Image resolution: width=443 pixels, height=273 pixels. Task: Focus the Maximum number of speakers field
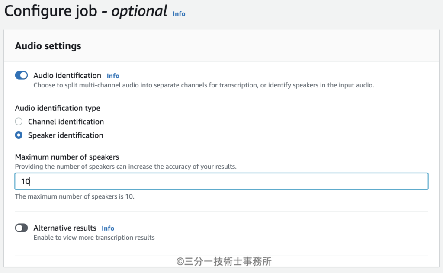(221, 182)
